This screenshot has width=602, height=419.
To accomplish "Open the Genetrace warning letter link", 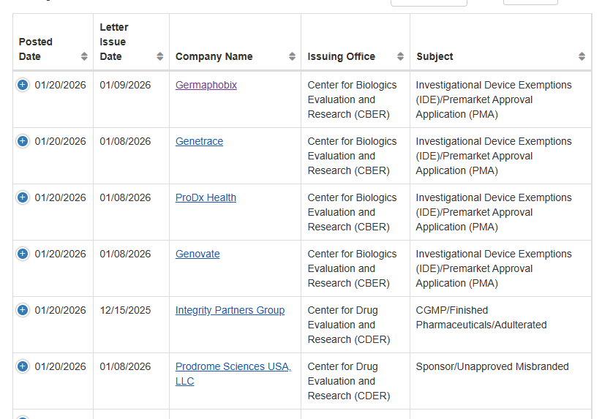I will coord(199,142).
